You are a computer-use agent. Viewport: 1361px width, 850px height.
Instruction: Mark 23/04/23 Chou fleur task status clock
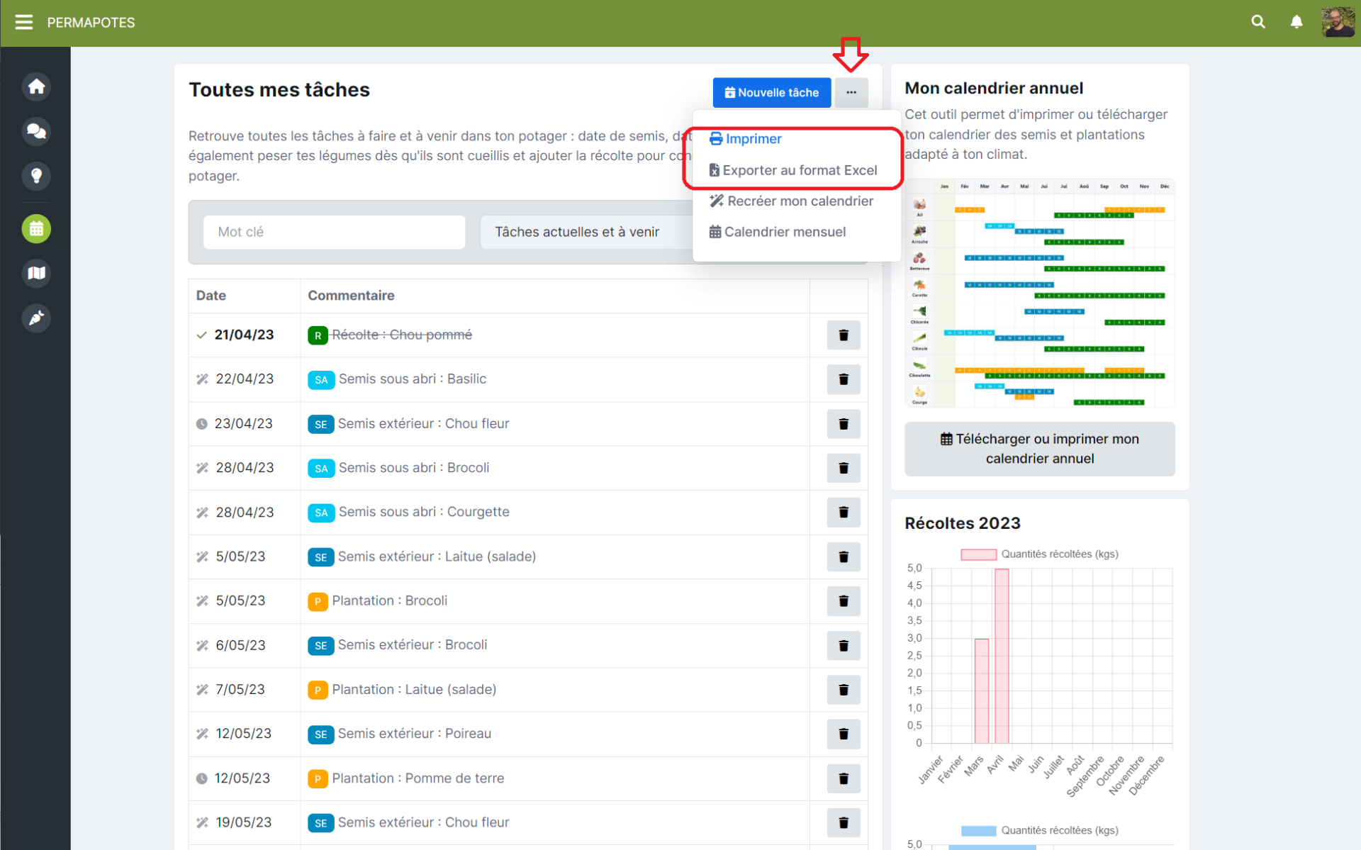(x=202, y=424)
